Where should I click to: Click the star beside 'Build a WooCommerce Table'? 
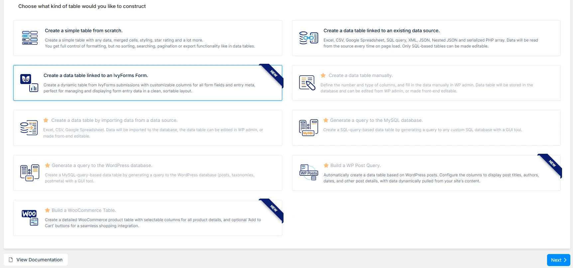click(48, 210)
